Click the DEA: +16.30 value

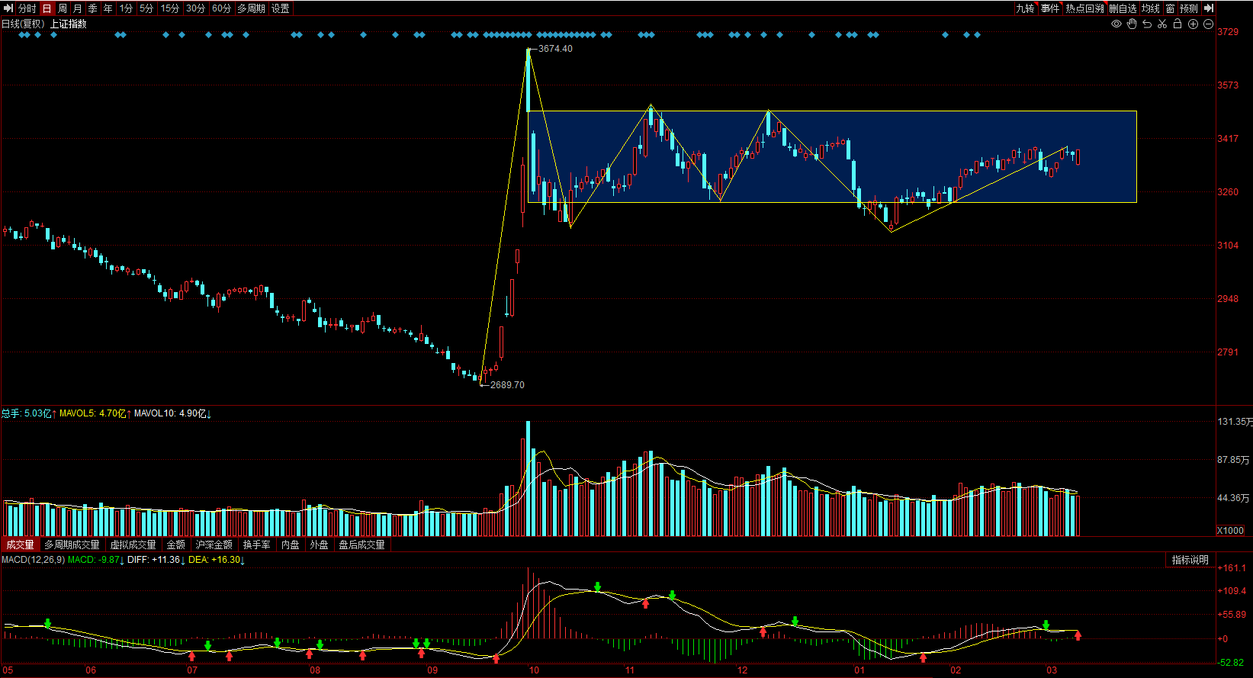tap(214, 560)
